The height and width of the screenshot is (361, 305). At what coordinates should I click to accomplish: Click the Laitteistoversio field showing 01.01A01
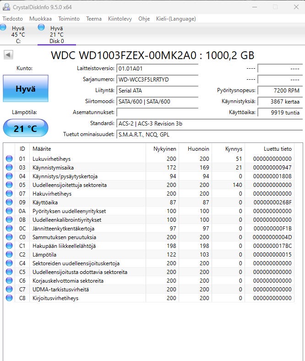[x=158, y=68]
